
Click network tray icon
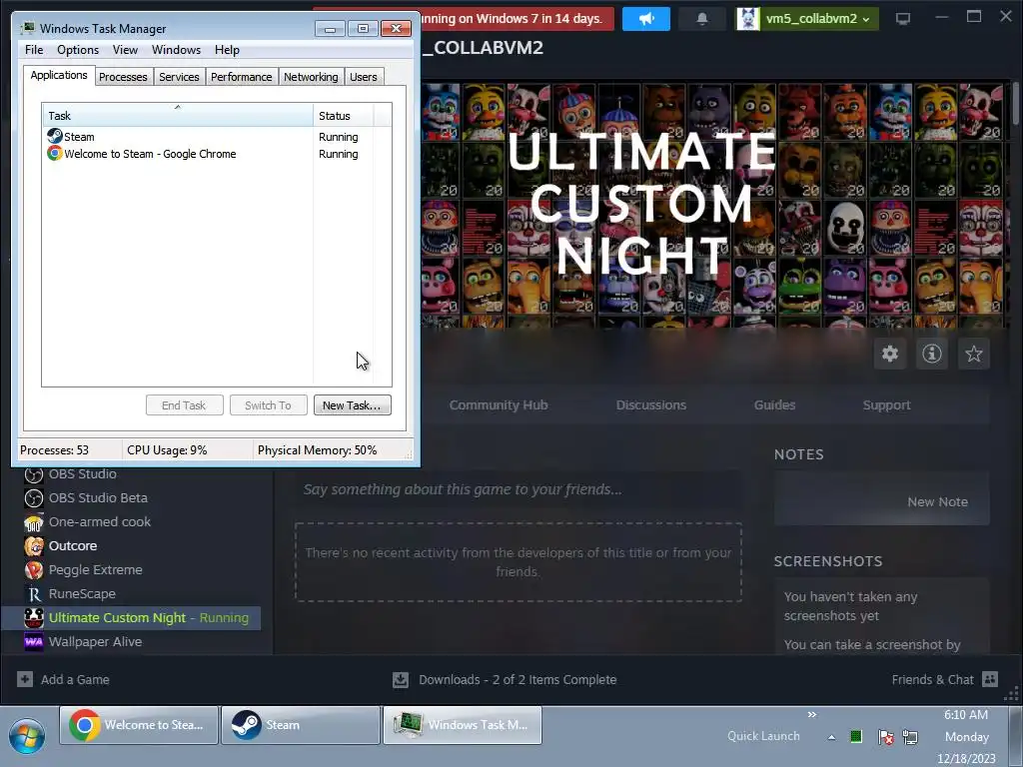[910, 737]
